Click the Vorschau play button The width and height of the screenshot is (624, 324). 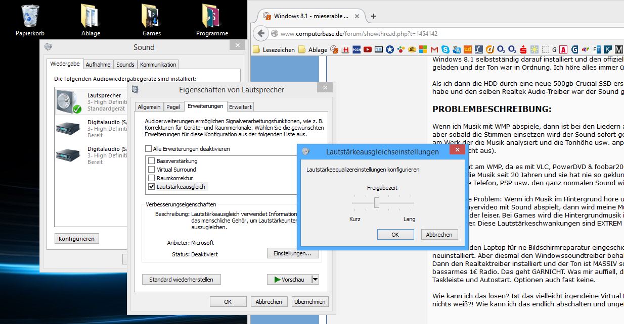pyautogui.click(x=289, y=279)
